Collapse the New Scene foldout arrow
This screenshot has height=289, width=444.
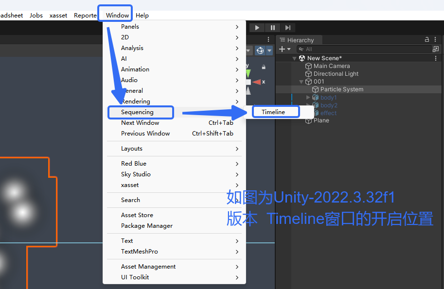(x=295, y=59)
